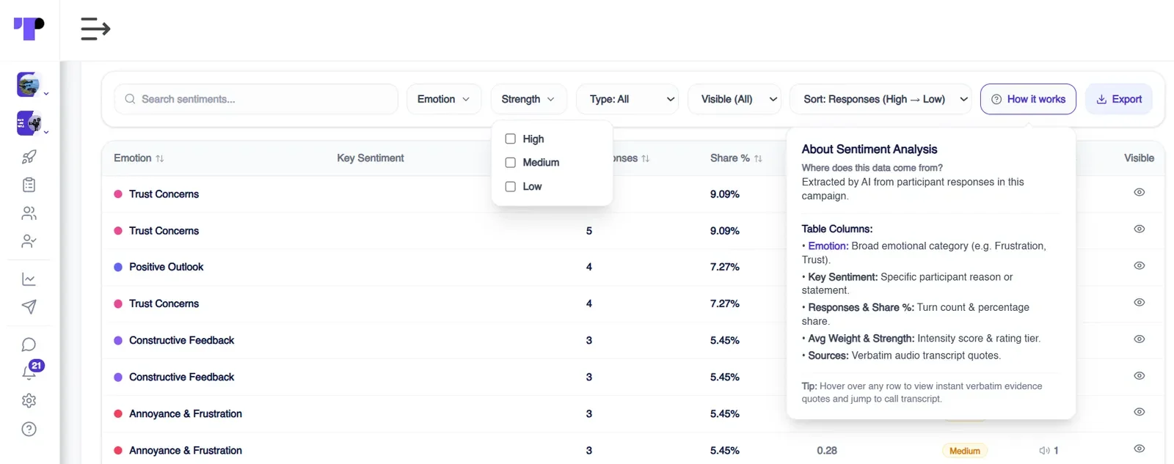This screenshot has width=1174, height=464.
Task: Toggle visibility eye for Positive Outlook row
Action: pos(1139,265)
